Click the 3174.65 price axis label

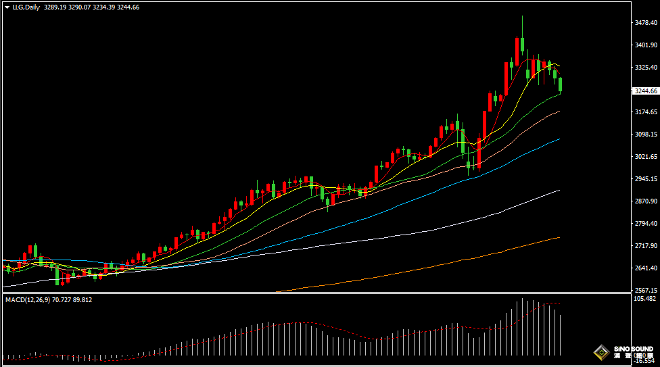coord(646,112)
